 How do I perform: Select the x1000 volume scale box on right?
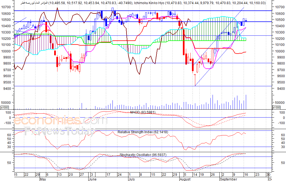276,107
